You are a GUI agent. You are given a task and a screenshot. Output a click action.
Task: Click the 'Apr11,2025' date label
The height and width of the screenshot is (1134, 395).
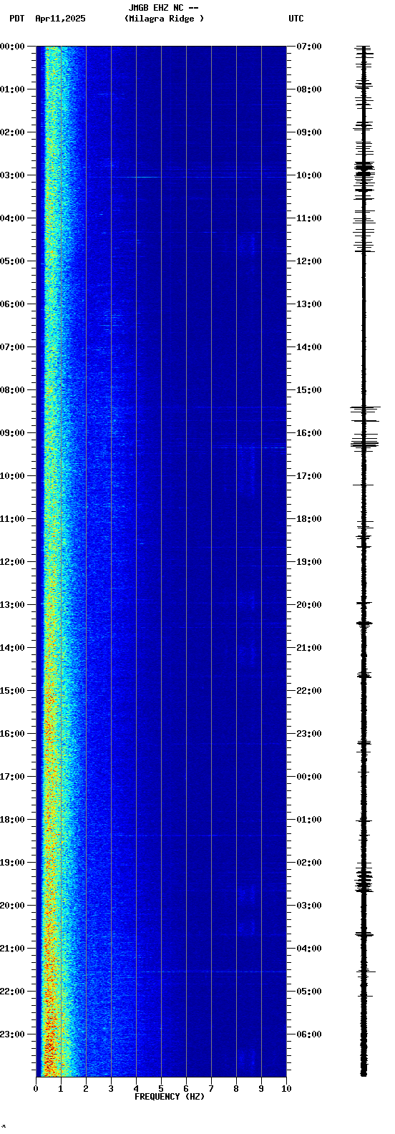click(x=60, y=19)
